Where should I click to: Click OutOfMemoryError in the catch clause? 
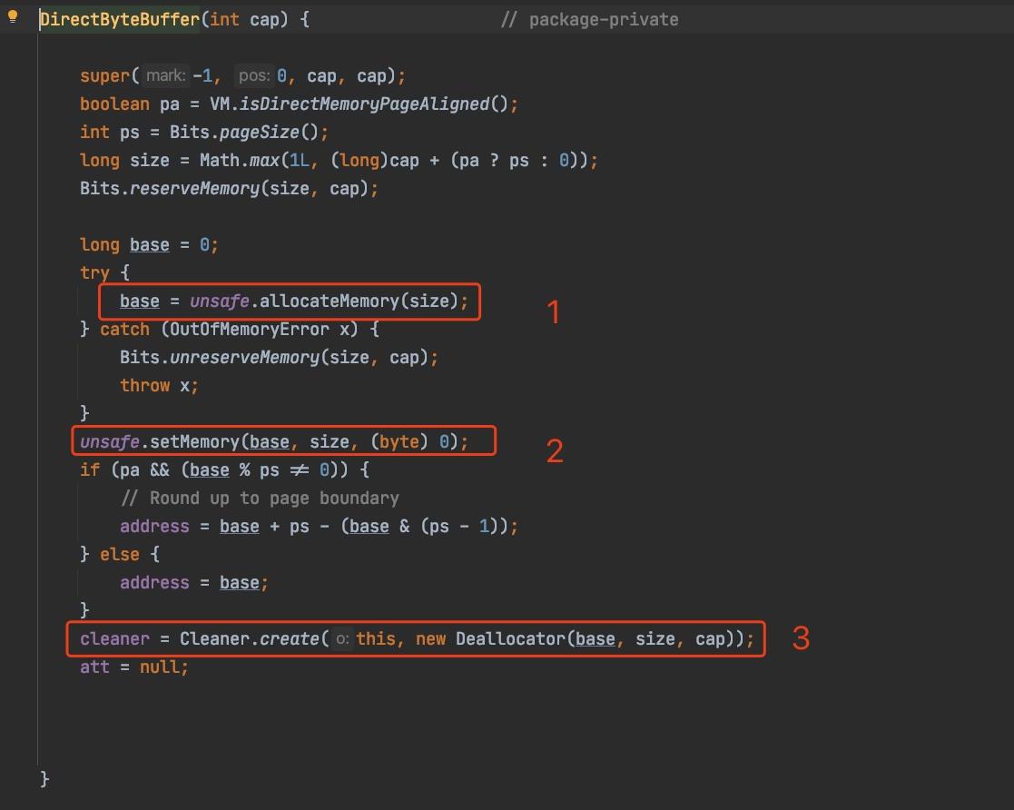coord(250,330)
